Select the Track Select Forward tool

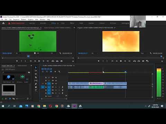[x=36, y=71]
